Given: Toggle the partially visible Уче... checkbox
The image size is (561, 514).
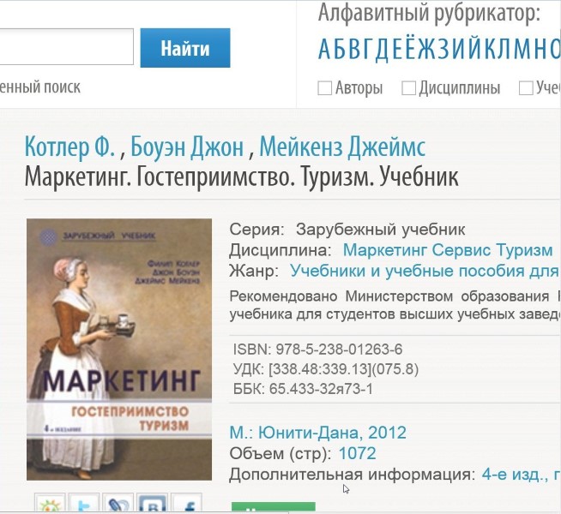Looking at the screenshot, I should coord(526,88).
